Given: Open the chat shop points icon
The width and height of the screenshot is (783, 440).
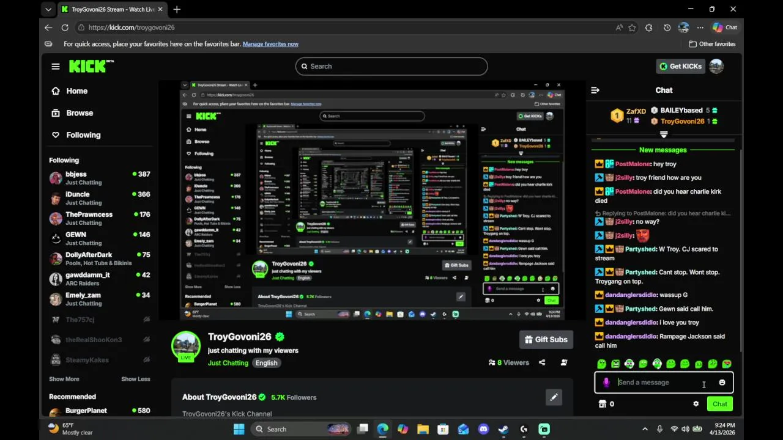Looking at the screenshot, I should 603,404.
